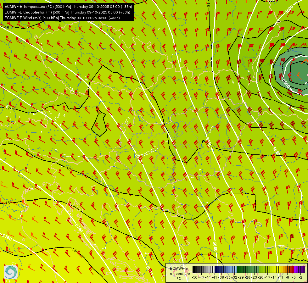308x283 pixels.
Task: Click the legend tick value -8
Action: point(287,277)
